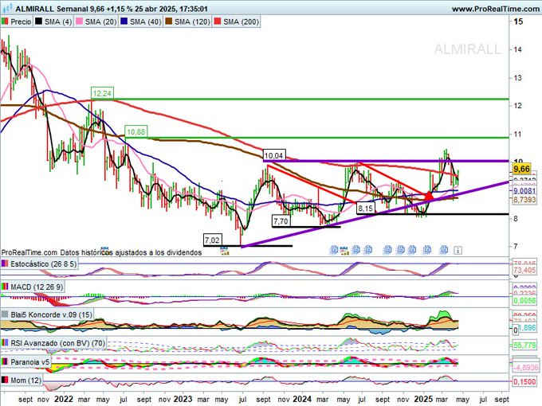Click the info icon after the news markers
Image resolution: width=542 pixels, height=406 pixels.
(x=458, y=250)
